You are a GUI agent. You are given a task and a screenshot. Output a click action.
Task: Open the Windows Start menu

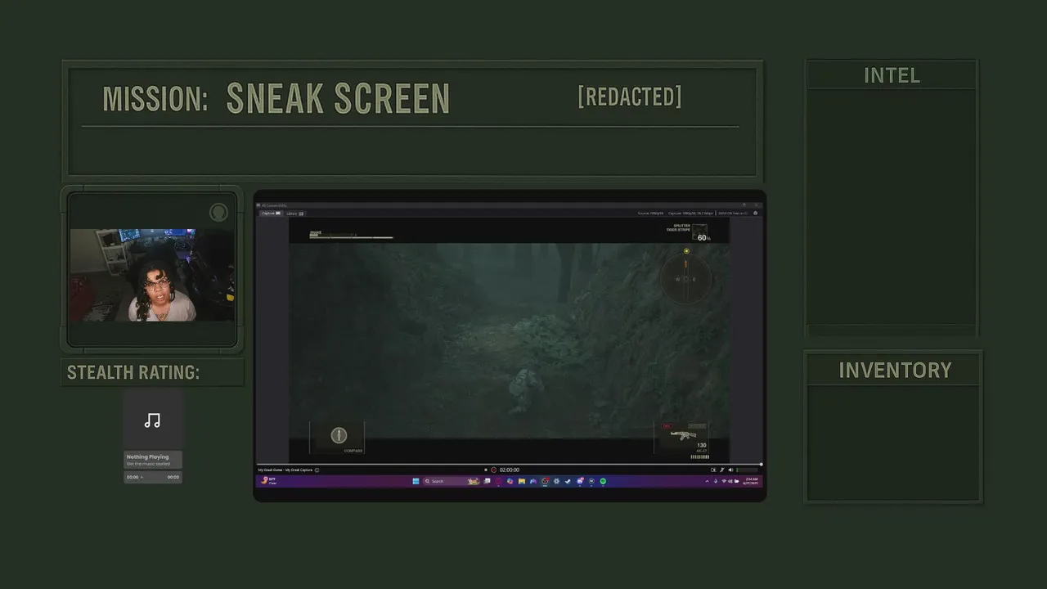pos(416,481)
